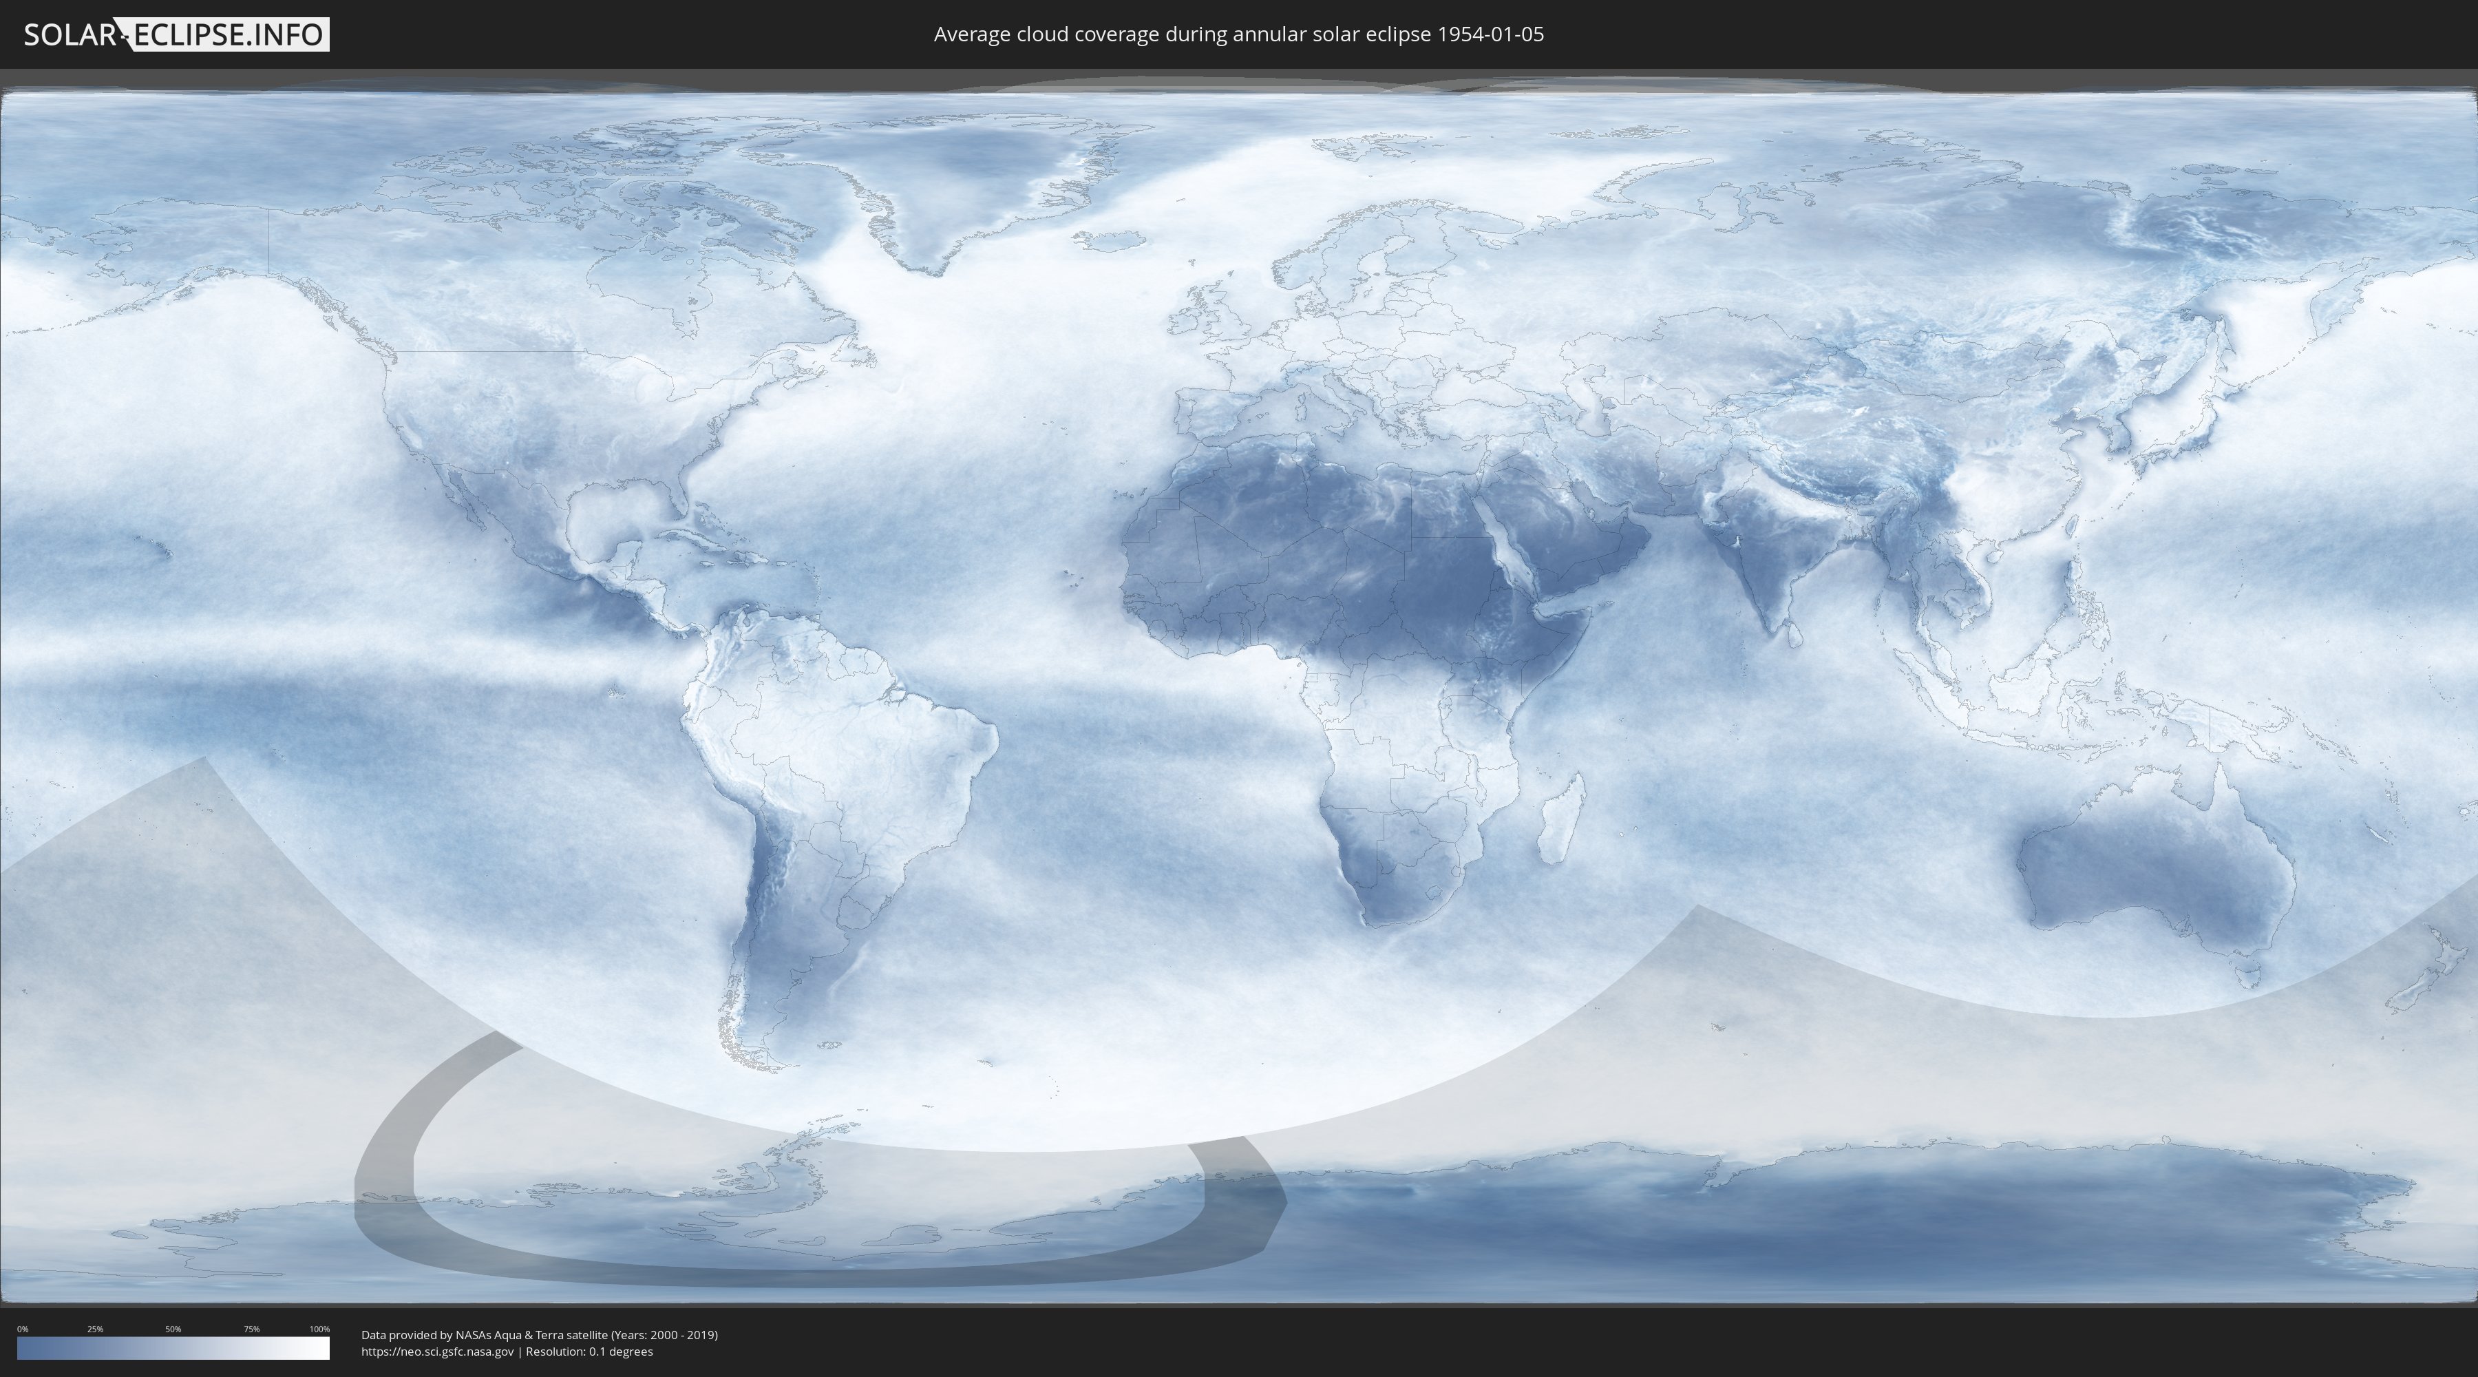Click the map title 'Average cloud coverage during annular solar eclipse 1954-01-05'
This screenshot has width=2478, height=1377.
pos(1239,34)
